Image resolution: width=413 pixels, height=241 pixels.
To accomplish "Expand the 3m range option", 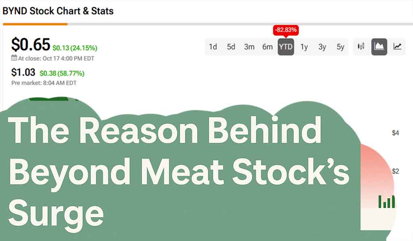I will [249, 47].
